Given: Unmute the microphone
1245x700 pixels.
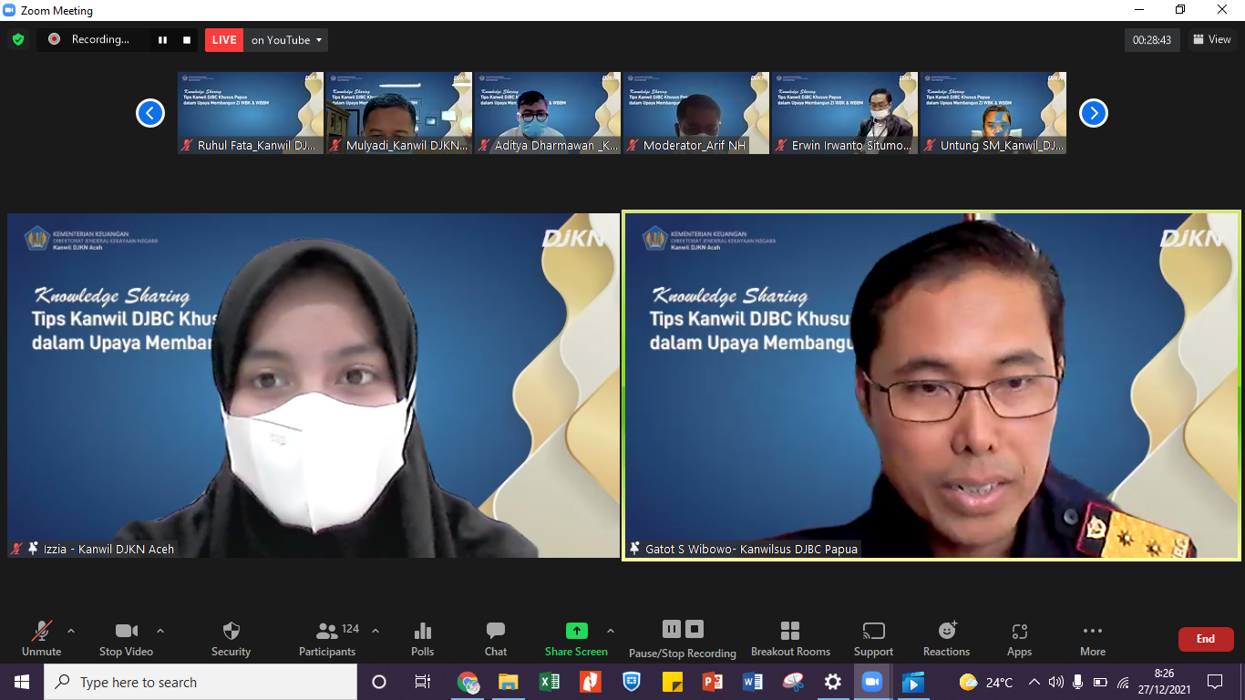Looking at the screenshot, I should click(41, 638).
